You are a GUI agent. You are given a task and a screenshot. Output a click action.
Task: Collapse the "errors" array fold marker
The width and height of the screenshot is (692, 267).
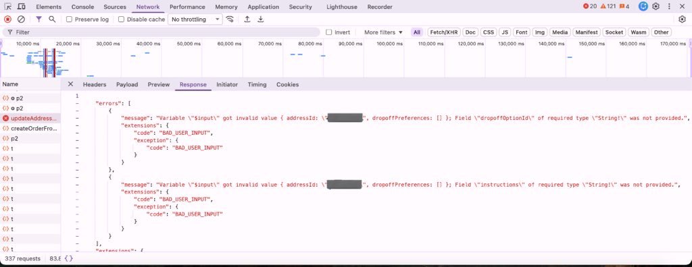77,103
